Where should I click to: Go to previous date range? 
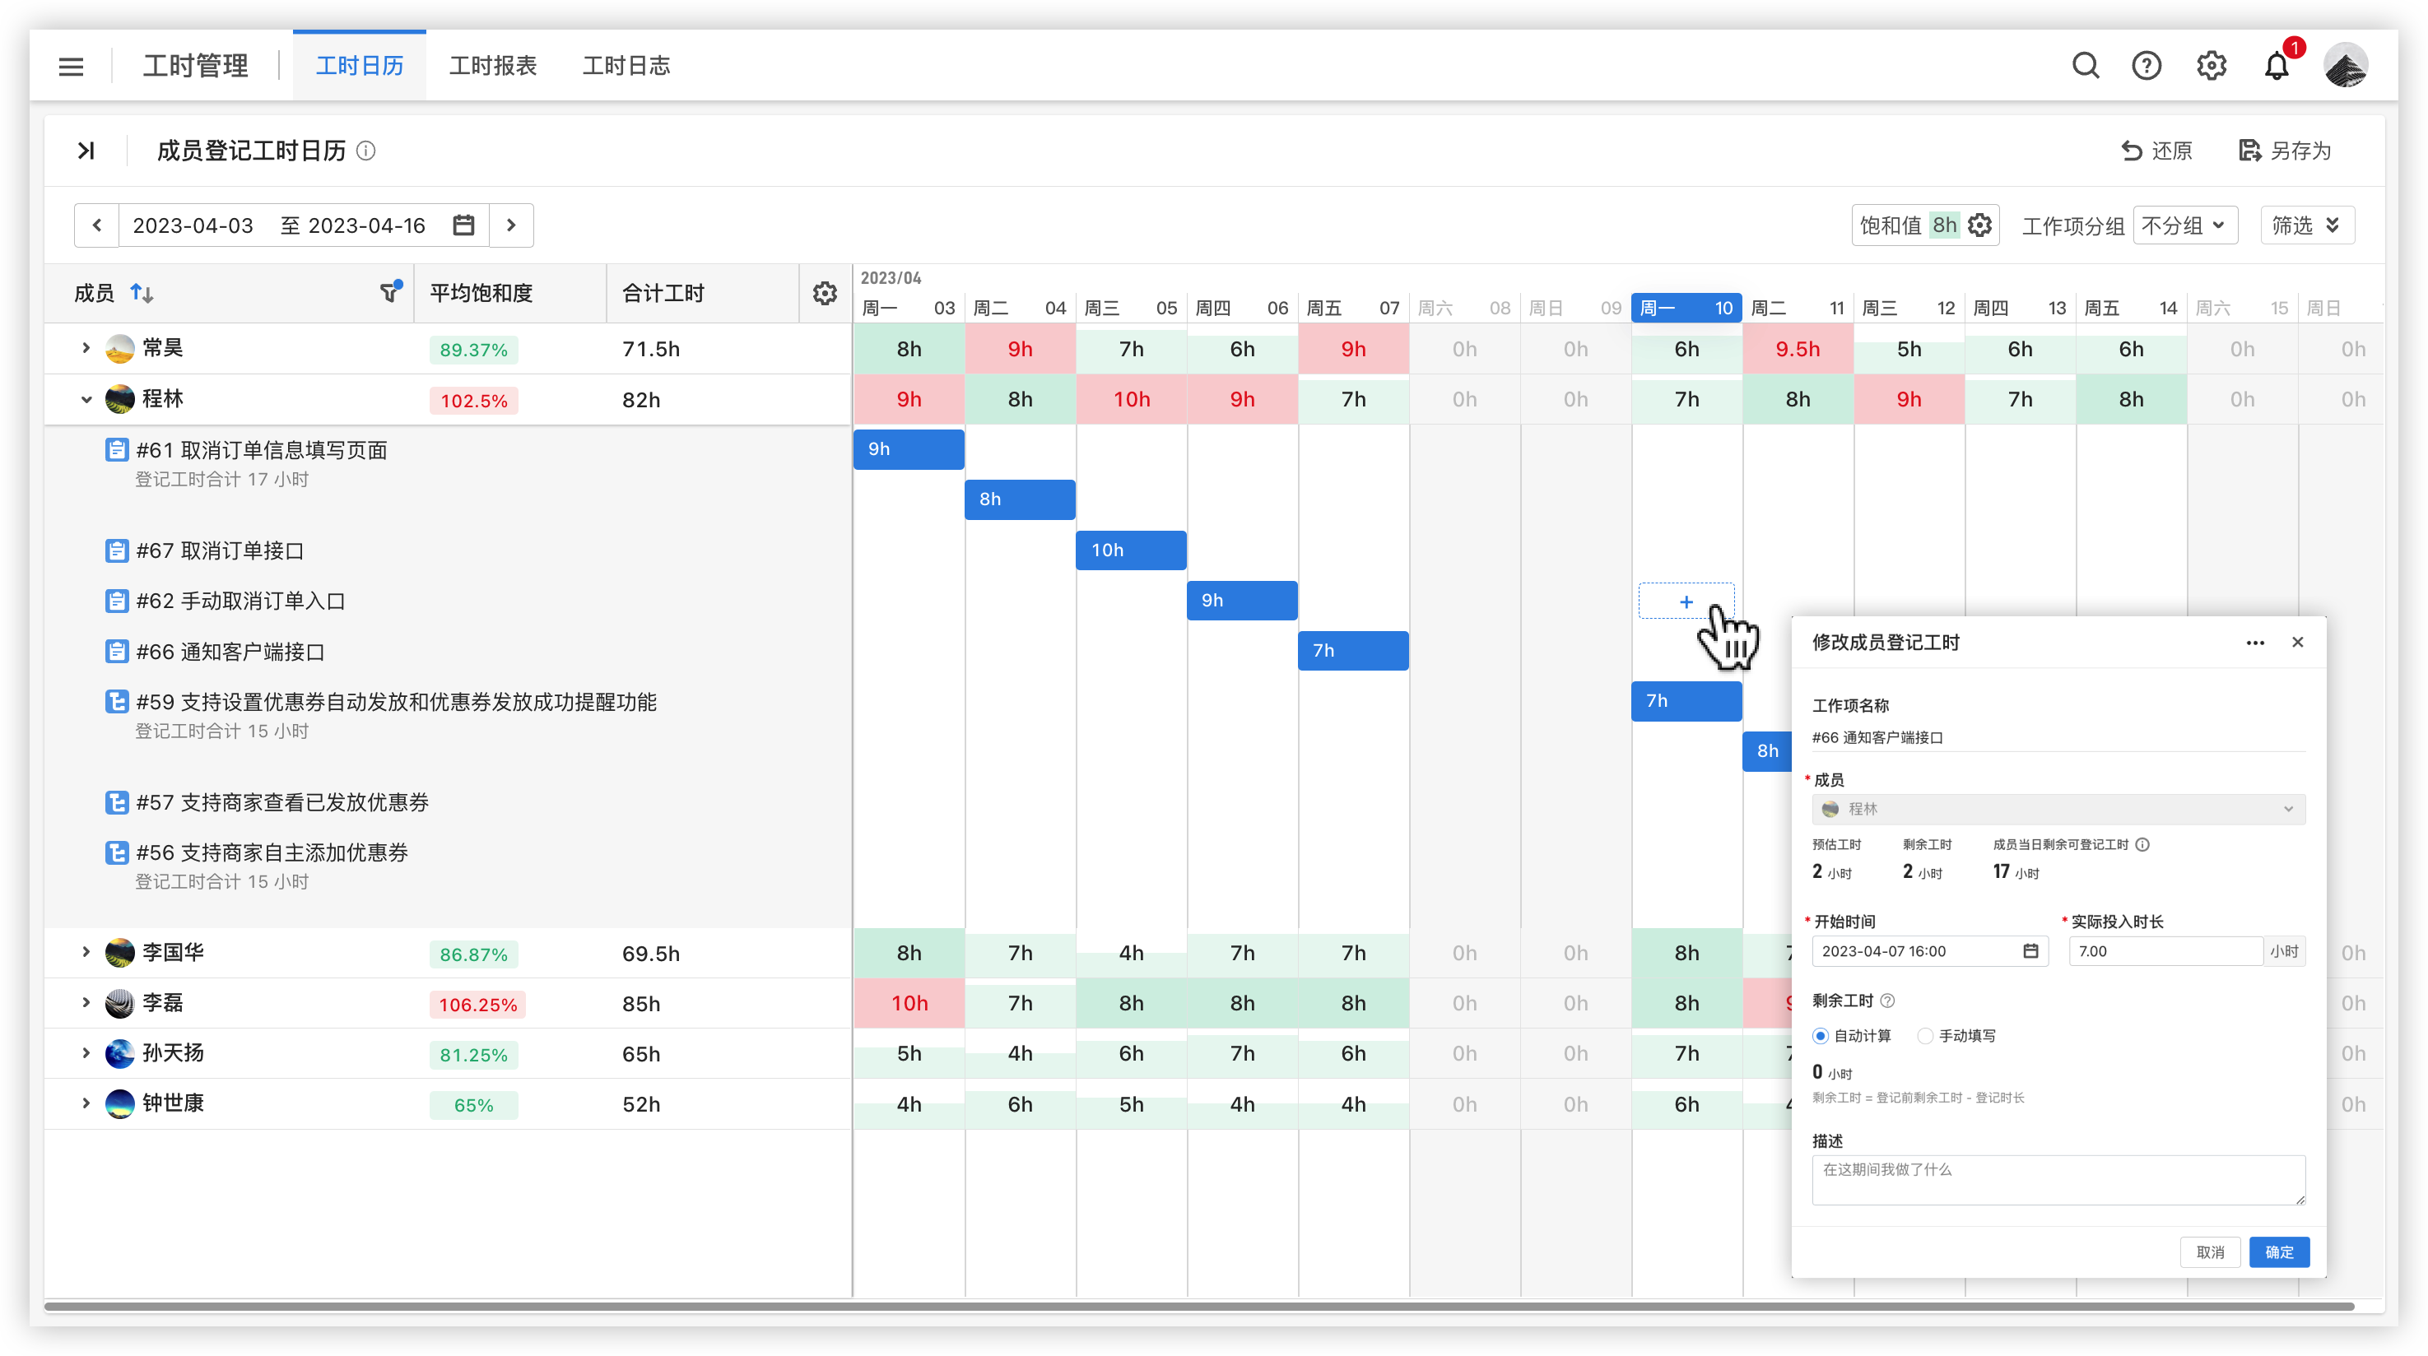click(96, 225)
